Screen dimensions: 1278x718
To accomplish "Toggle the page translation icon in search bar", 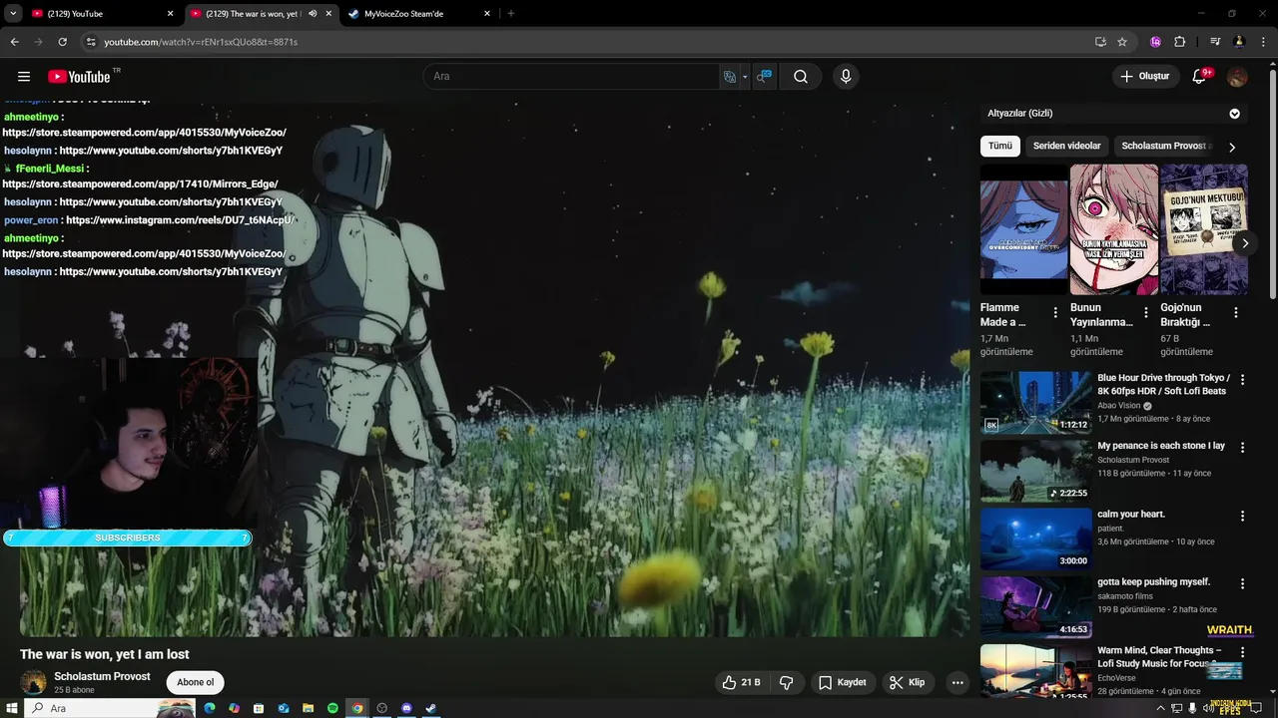I will (730, 77).
